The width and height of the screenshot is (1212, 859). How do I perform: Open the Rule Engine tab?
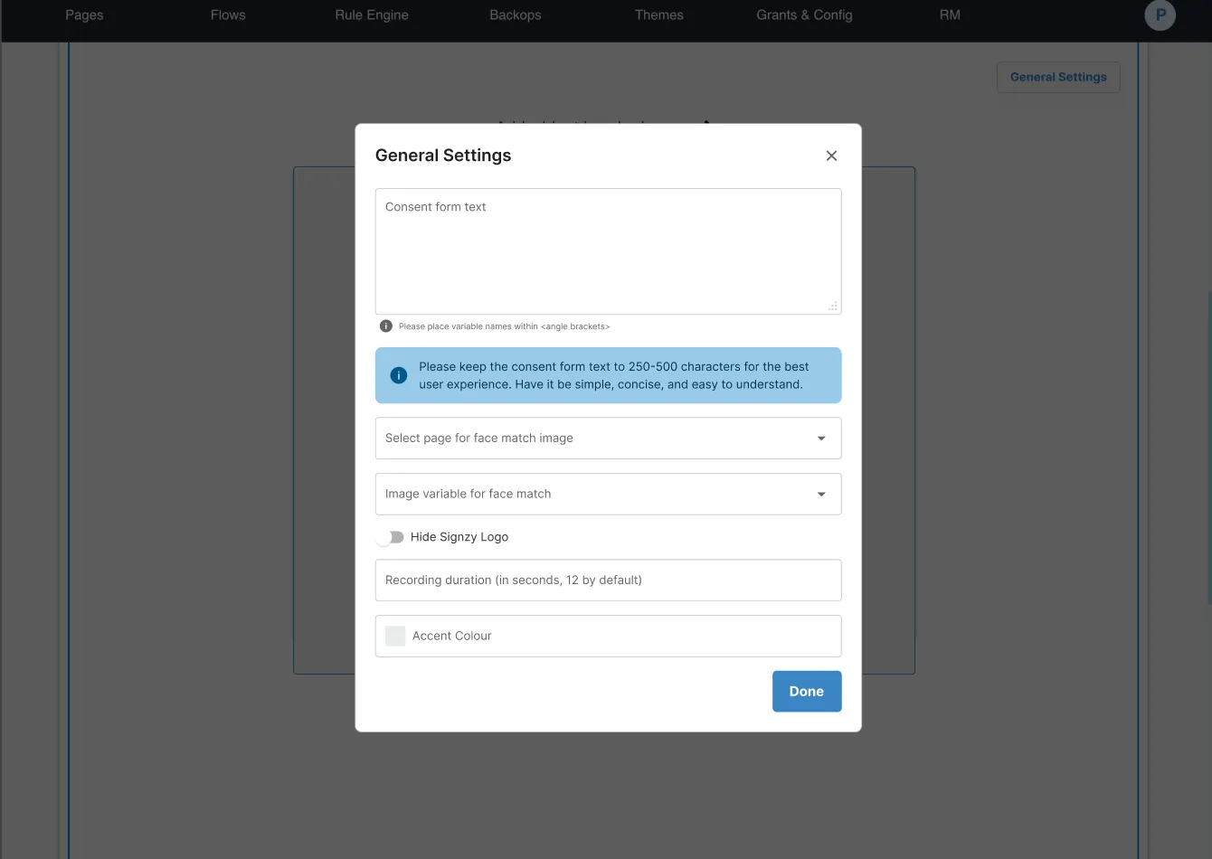click(x=372, y=15)
